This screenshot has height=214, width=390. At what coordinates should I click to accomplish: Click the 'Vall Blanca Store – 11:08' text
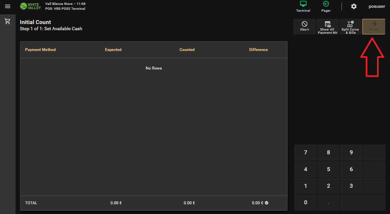(65, 4)
